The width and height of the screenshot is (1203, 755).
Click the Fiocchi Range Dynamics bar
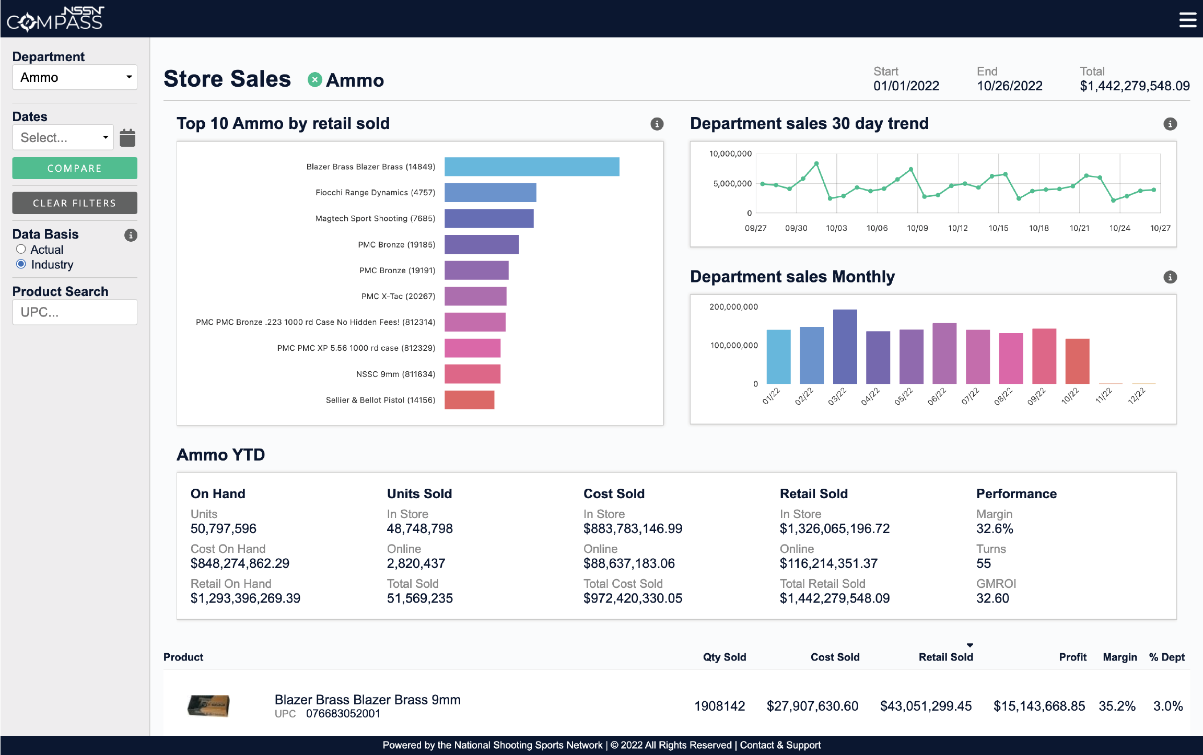(x=490, y=193)
